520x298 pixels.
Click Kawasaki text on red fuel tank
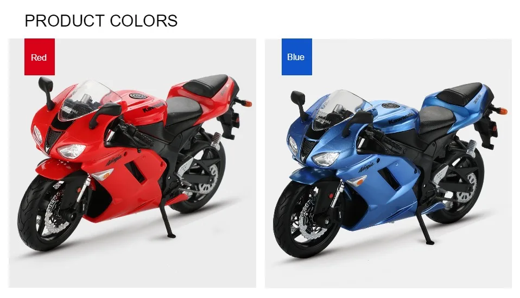click(x=154, y=107)
